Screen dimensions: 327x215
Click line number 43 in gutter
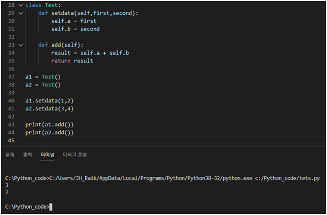click(11, 125)
